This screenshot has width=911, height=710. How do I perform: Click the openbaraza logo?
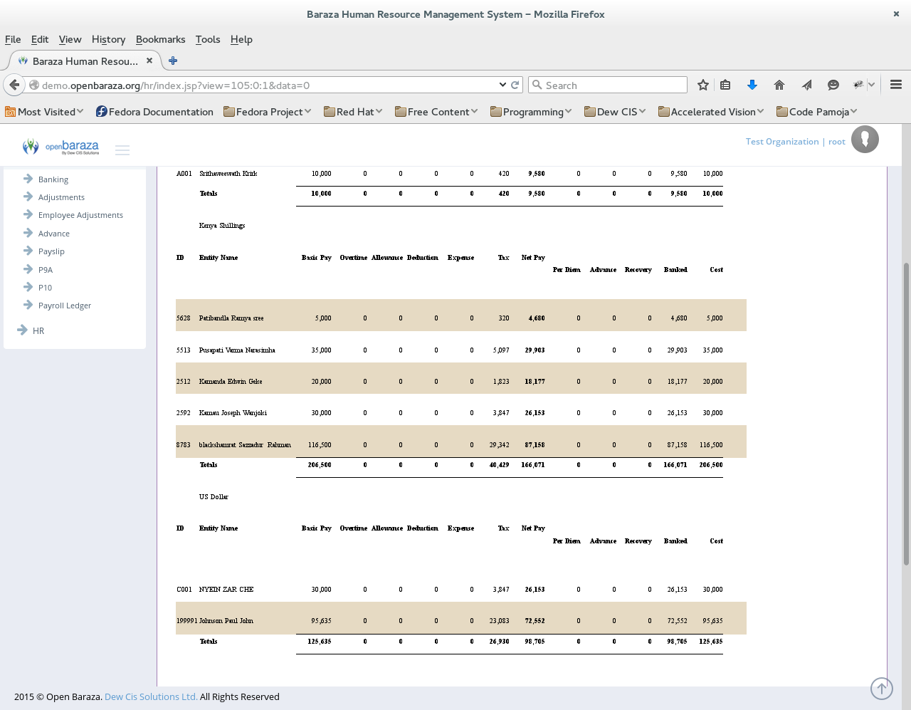pos(60,147)
